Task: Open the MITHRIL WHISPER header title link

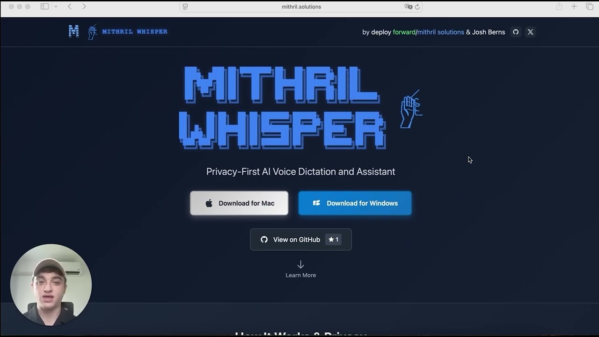Action: pos(135,32)
